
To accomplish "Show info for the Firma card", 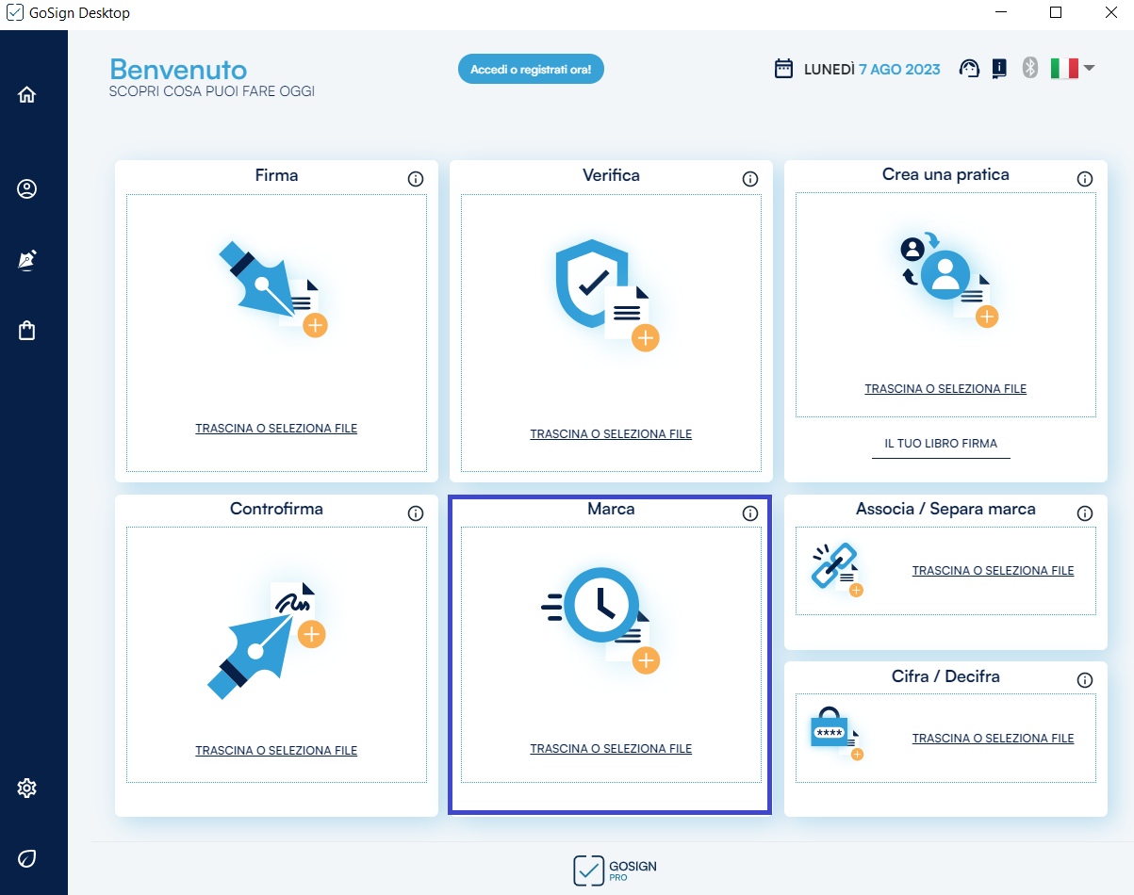I will [x=416, y=179].
